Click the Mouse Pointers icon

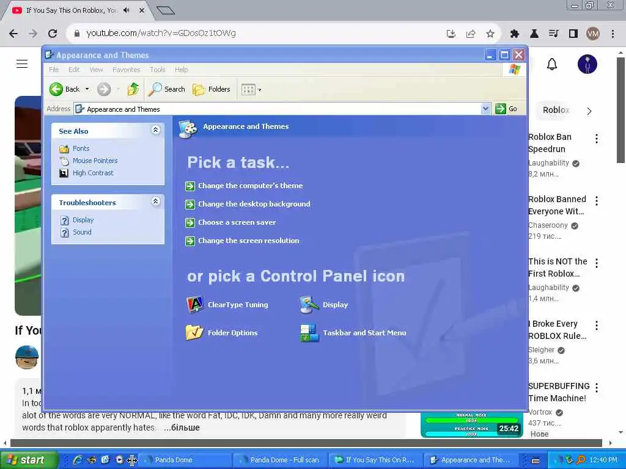pyautogui.click(x=64, y=161)
